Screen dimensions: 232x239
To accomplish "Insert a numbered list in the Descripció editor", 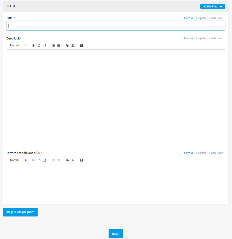I will tap(53, 45).
